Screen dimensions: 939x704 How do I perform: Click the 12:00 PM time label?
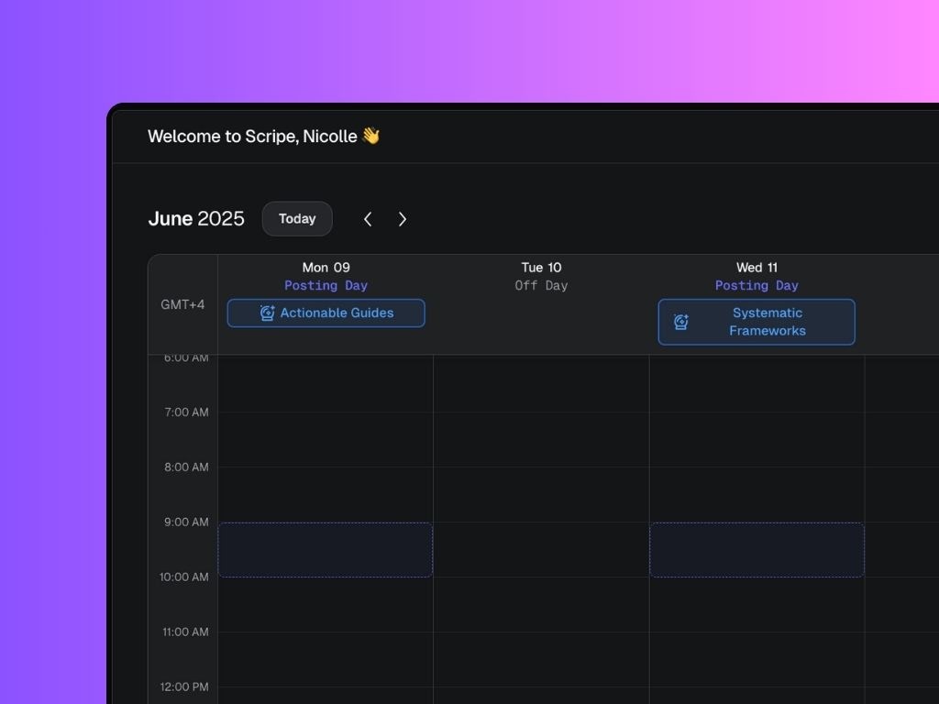click(184, 687)
